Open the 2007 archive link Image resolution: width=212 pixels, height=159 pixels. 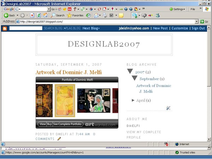click(140, 72)
